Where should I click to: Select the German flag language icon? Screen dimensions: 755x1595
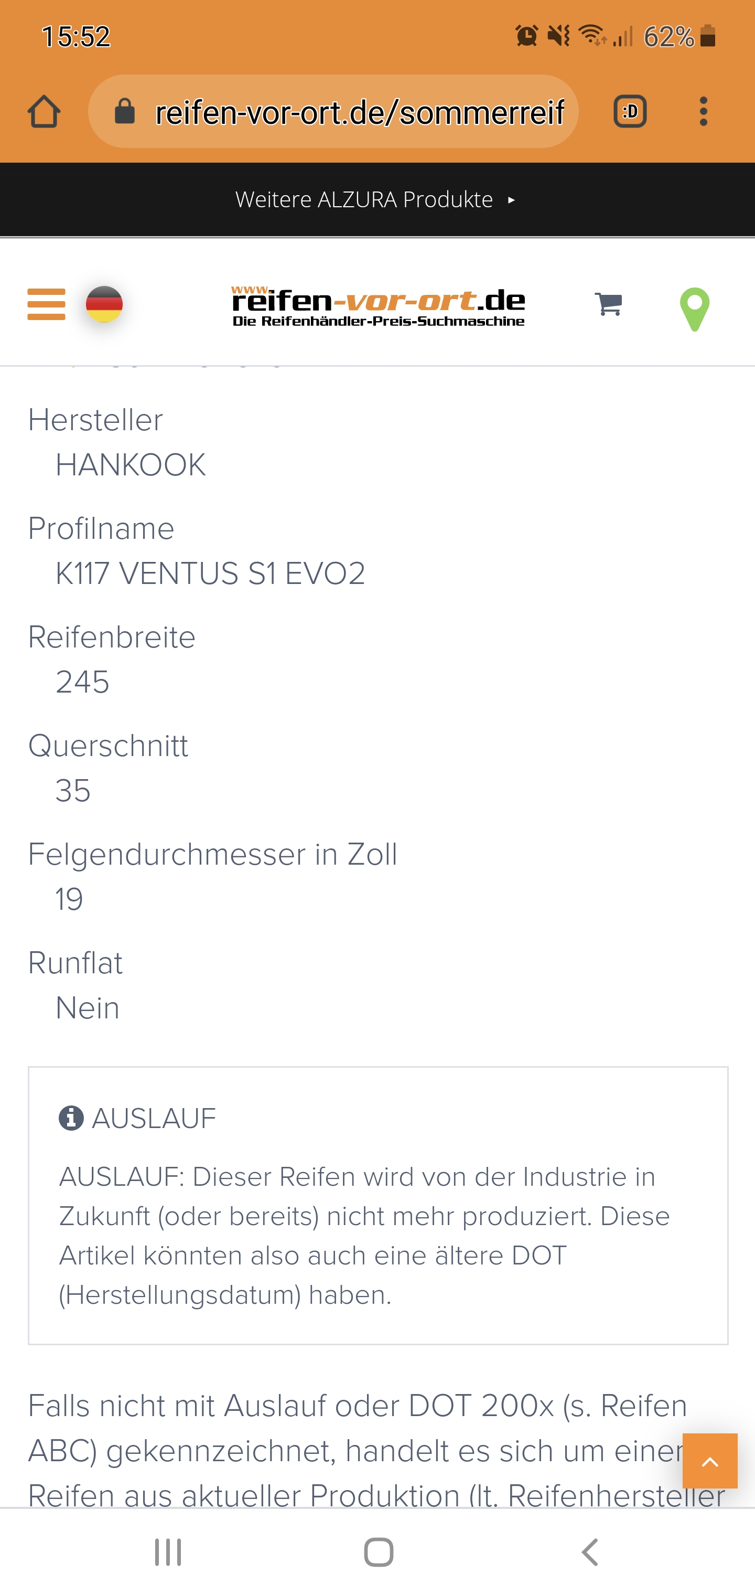click(104, 304)
